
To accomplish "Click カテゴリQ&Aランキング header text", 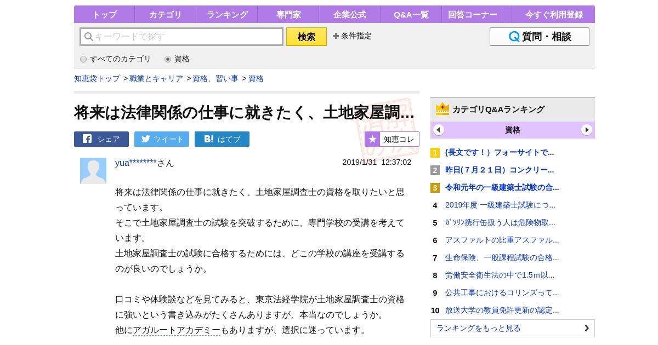I will click(x=498, y=110).
